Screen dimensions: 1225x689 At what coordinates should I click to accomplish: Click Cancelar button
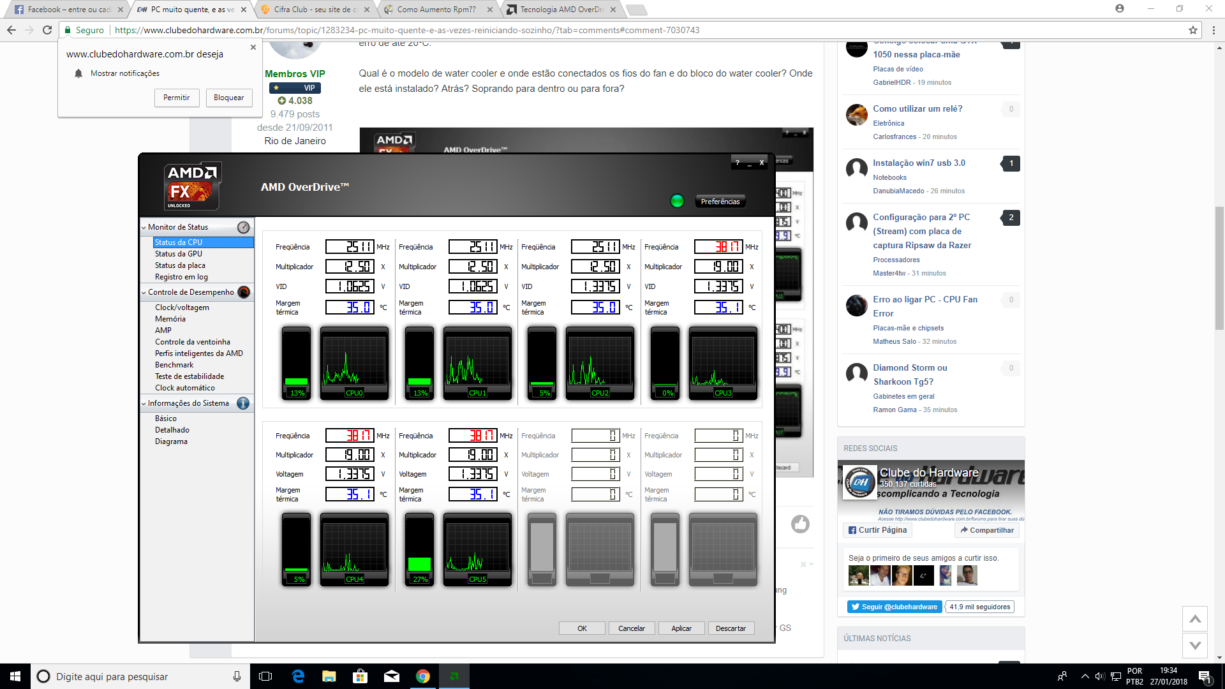coord(632,628)
